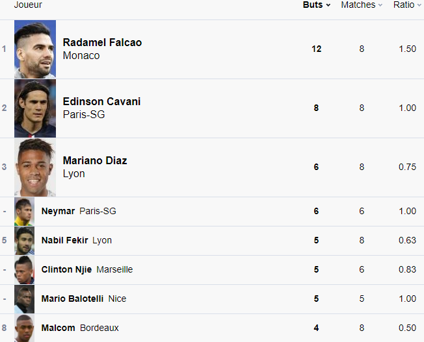Viewport: 424px width, 342px height.
Task: Open Mariano Diaz's player photo
Action: click(35, 167)
